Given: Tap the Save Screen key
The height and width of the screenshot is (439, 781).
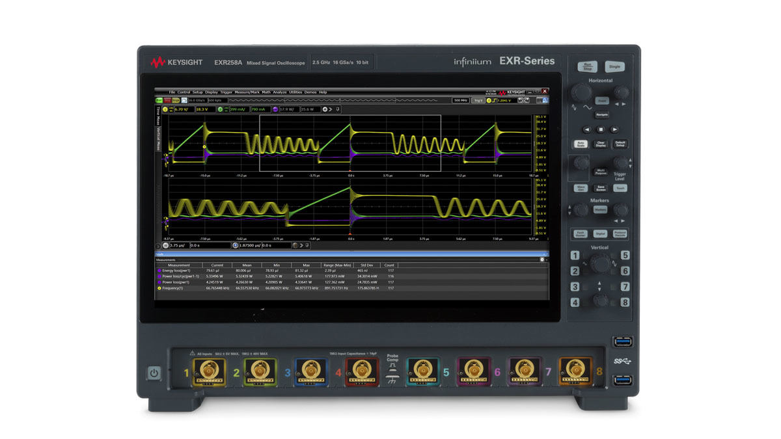Looking at the screenshot, I should [x=601, y=188].
